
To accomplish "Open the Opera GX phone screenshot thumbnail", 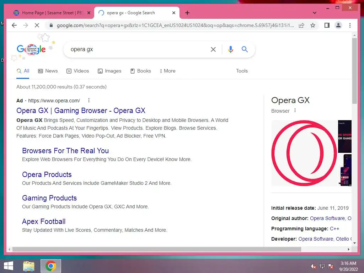I will click(x=345, y=170).
